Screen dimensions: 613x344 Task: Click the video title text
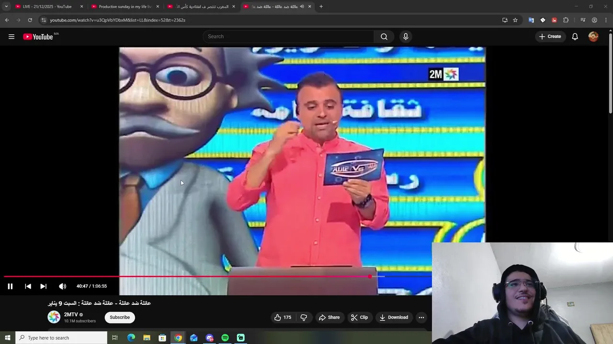(x=99, y=303)
